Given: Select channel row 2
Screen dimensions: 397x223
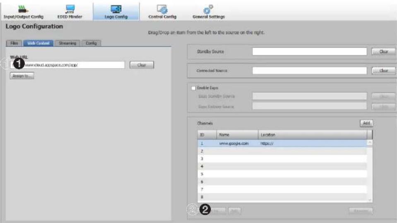Looking at the screenshot, I should coord(282,151).
